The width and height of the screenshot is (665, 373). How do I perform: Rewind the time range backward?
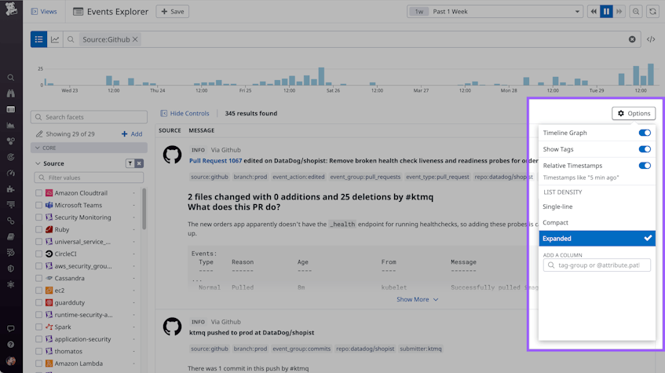(594, 12)
